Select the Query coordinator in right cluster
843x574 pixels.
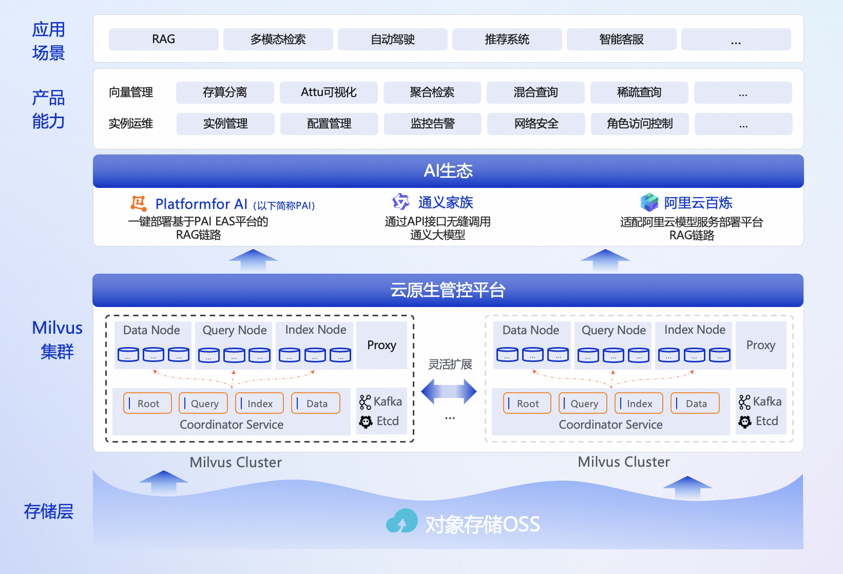(583, 403)
